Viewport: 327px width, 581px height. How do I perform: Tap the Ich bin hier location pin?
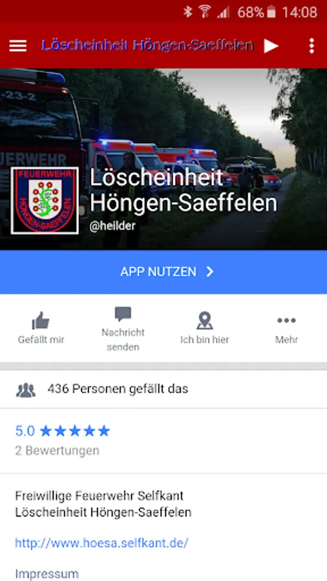tap(205, 320)
